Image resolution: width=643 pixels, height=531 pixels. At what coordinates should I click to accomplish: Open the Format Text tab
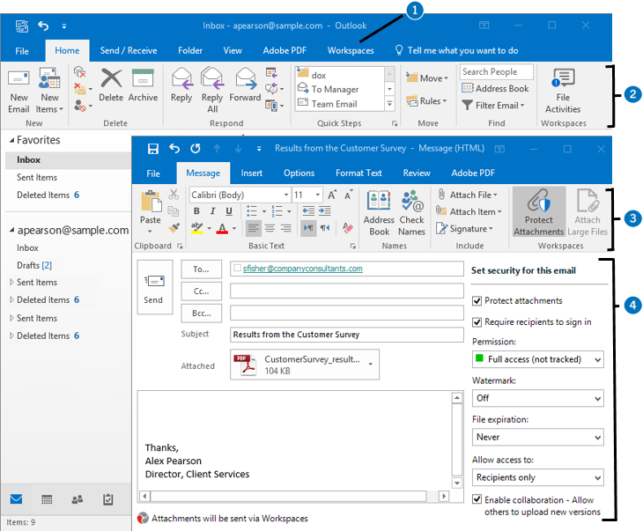358,173
